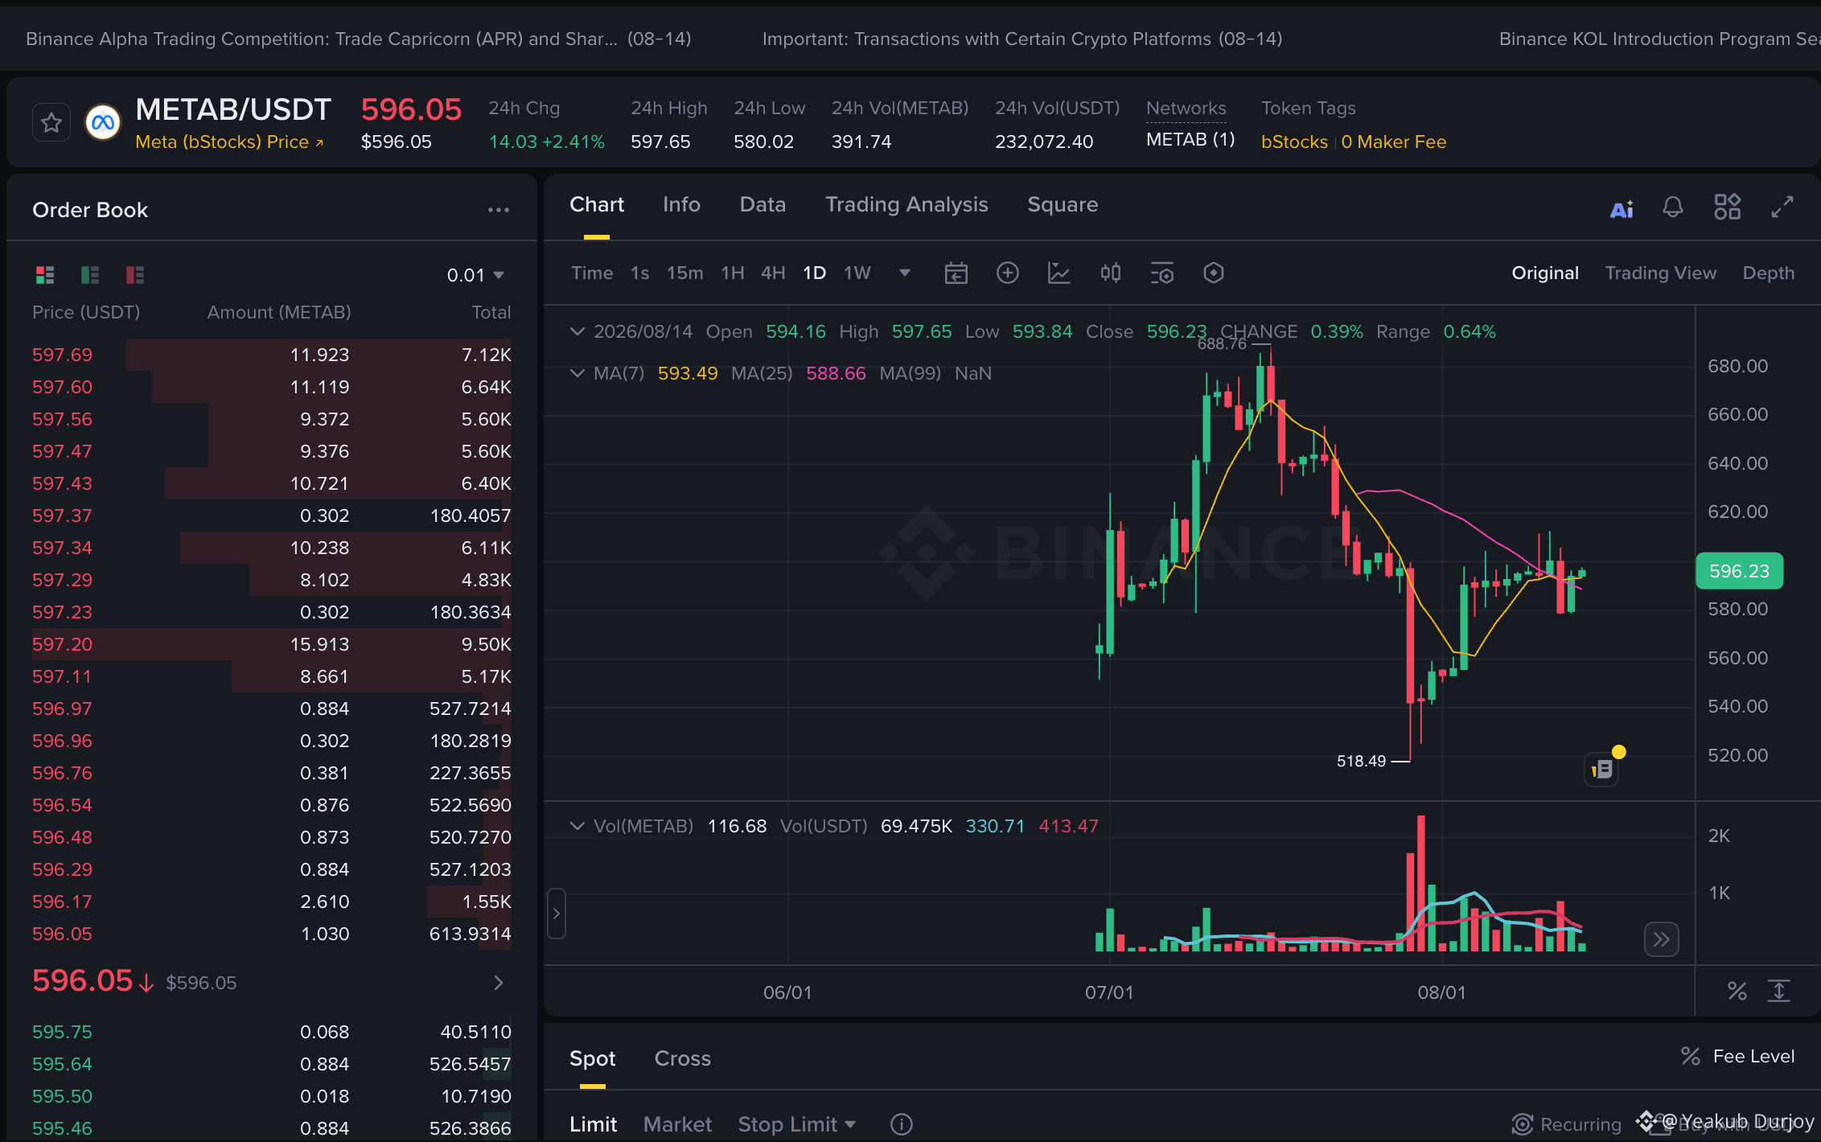Show buy orders only in order book

90,275
